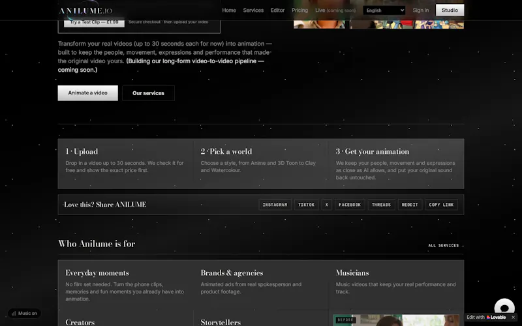This screenshot has height=326, width=522.
Task: Select the Creators card heading
Action: [x=80, y=322]
